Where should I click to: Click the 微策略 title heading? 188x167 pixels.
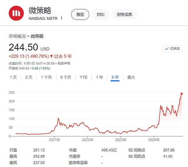[x=40, y=10]
